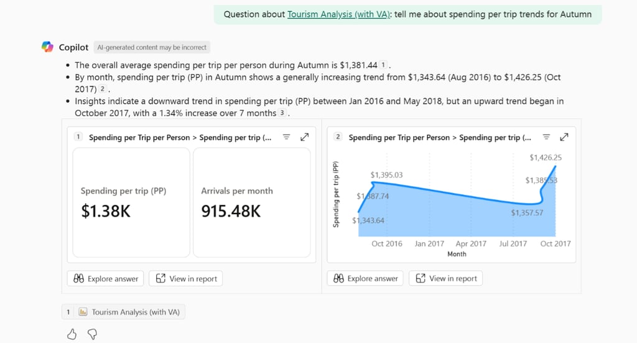Image resolution: width=637 pixels, height=343 pixels.
Task: Click the first card title breadcrumb text
Action: click(x=180, y=138)
